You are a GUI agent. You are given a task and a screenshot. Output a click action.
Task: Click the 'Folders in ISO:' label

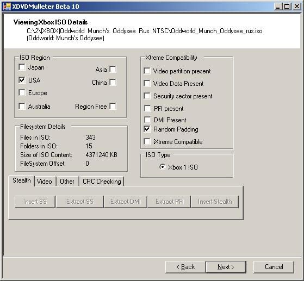pos(39,146)
